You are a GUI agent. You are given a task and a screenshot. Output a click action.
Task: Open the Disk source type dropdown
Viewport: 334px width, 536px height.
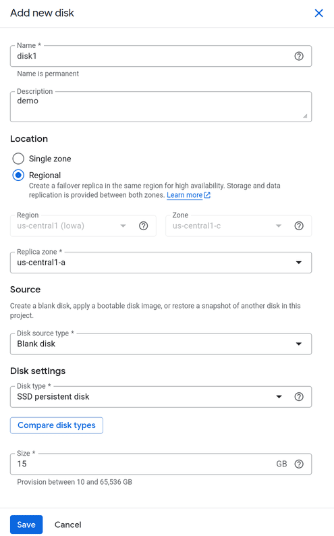point(161,344)
